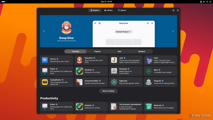The height and width of the screenshot is (120, 213).
Task: Click the FingerGo typing trainer icon
Action: click(149, 82)
